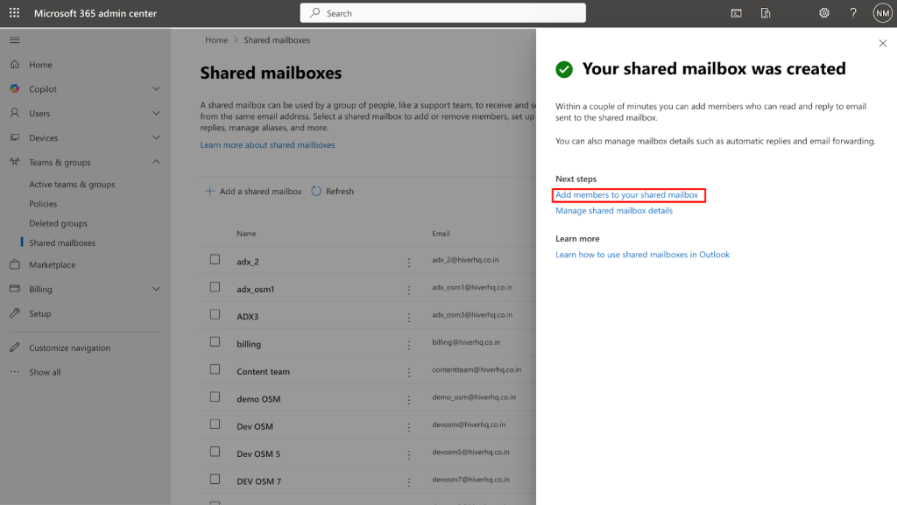Open Help via the question mark icon
The width and height of the screenshot is (897, 505).
point(852,12)
